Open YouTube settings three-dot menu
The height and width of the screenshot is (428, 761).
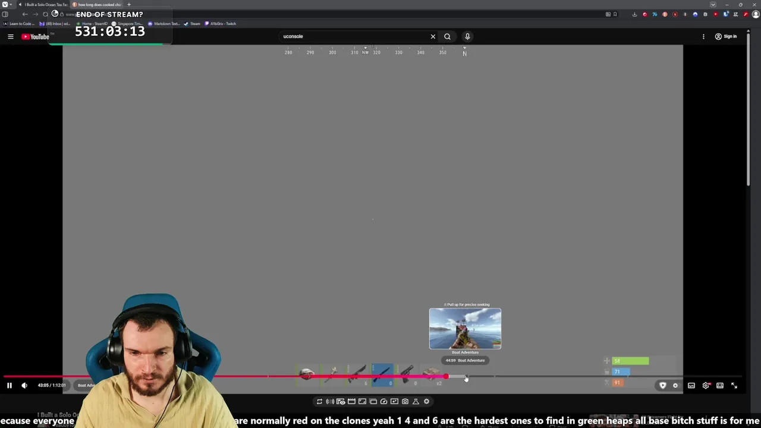click(703, 37)
